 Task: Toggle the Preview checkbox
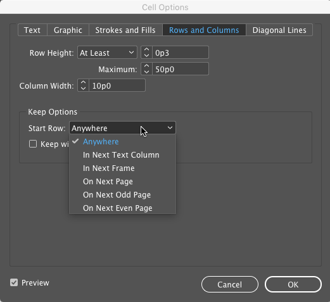click(14, 282)
